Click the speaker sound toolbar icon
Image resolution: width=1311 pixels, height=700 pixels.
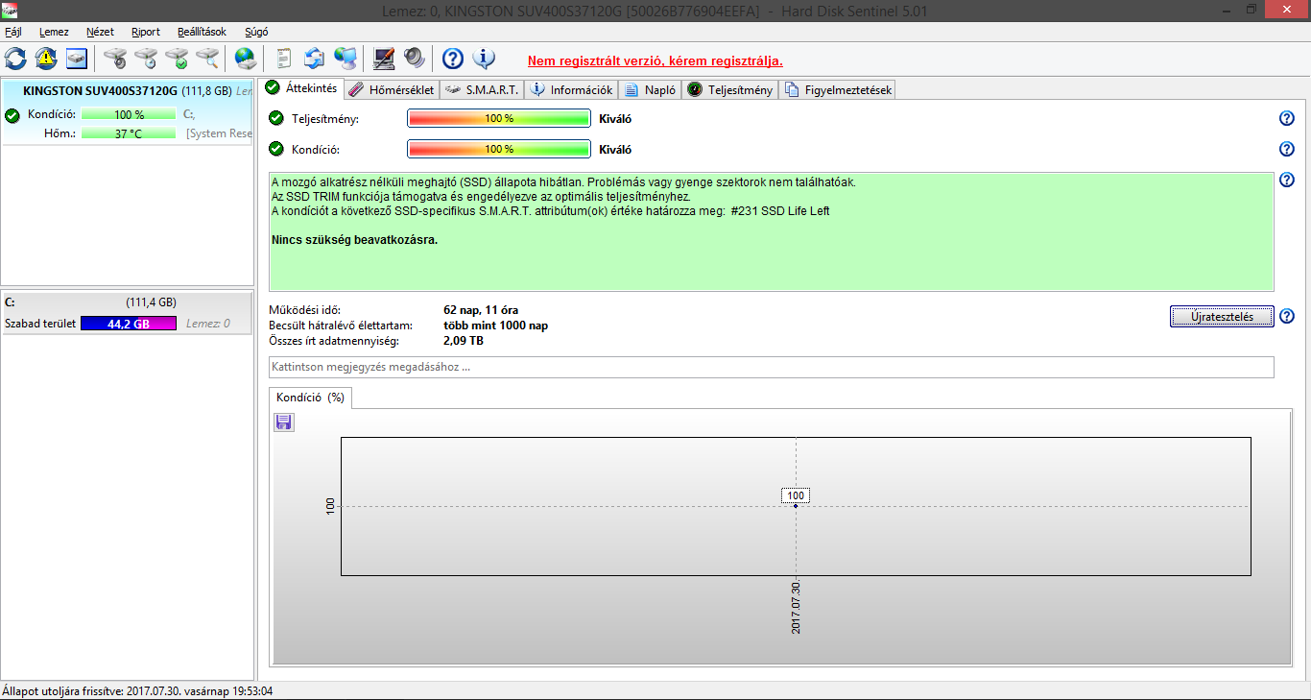coord(415,59)
